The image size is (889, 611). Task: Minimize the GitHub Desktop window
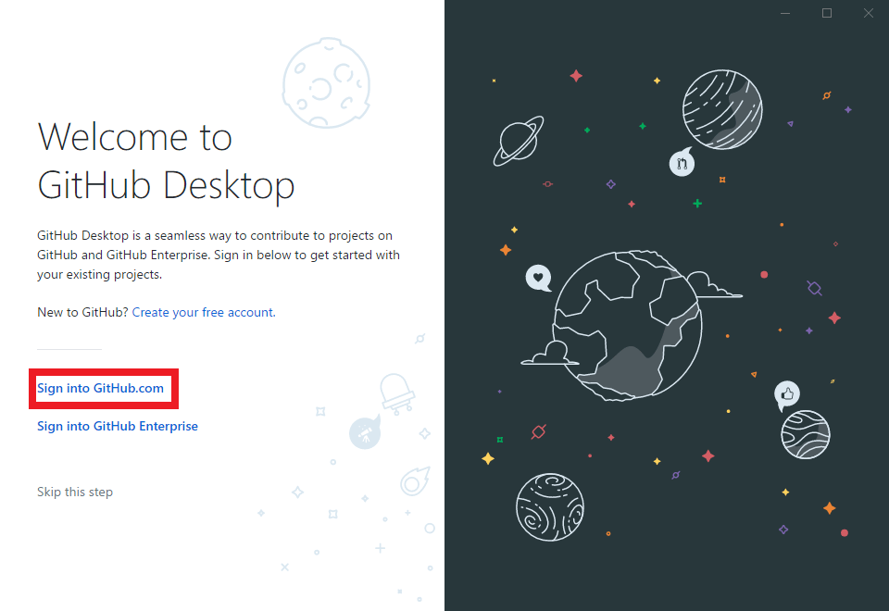(784, 13)
